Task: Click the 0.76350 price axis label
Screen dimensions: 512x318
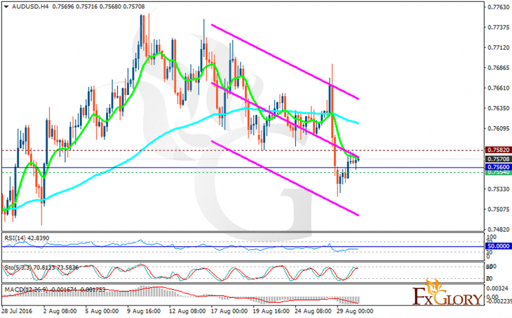Action: [x=498, y=108]
